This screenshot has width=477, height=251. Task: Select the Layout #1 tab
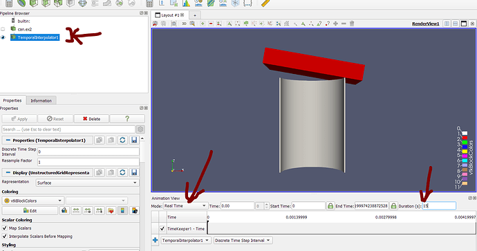click(x=170, y=15)
